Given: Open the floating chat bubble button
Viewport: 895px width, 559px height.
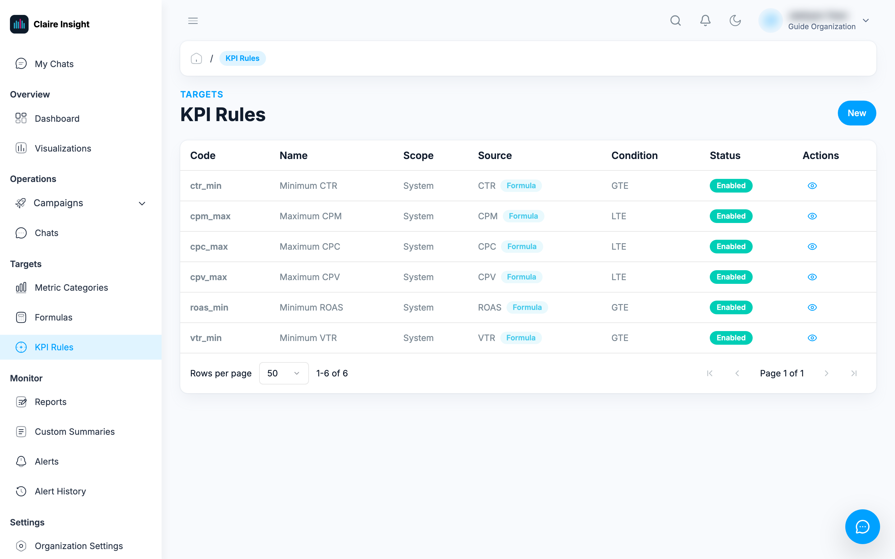Looking at the screenshot, I should [862, 526].
